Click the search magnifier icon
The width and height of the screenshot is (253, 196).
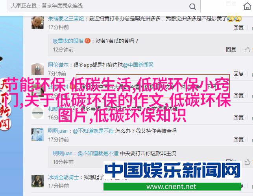192,7
